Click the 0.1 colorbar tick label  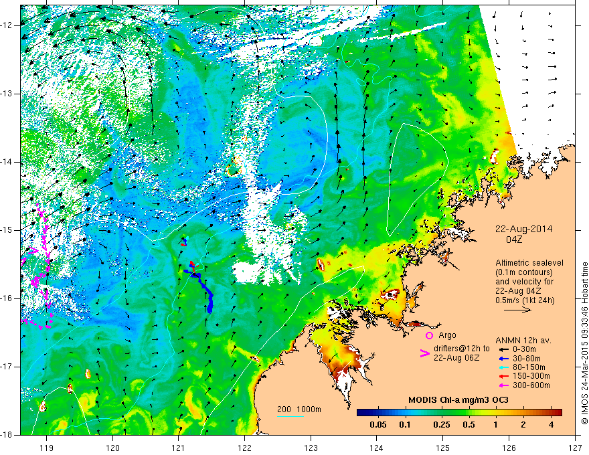coord(404,425)
